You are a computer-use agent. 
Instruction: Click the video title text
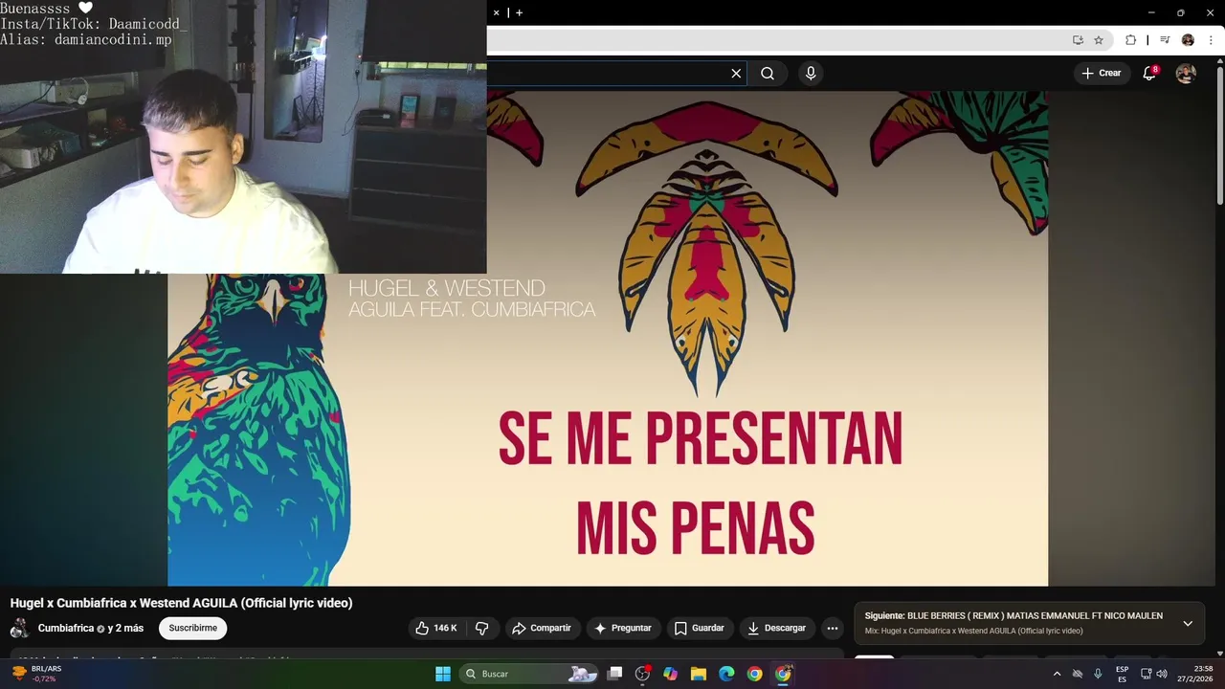point(181,603)
